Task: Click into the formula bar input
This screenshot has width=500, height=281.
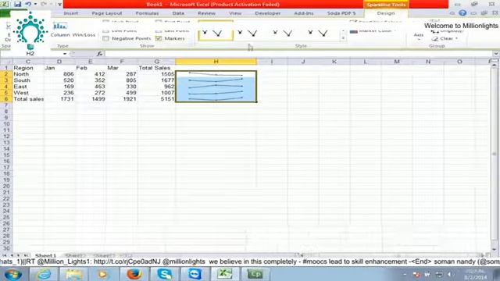Action: pos(299,54)
